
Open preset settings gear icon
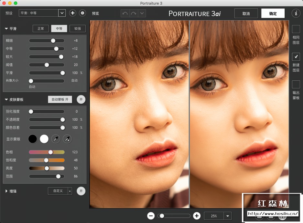[82, 13]
